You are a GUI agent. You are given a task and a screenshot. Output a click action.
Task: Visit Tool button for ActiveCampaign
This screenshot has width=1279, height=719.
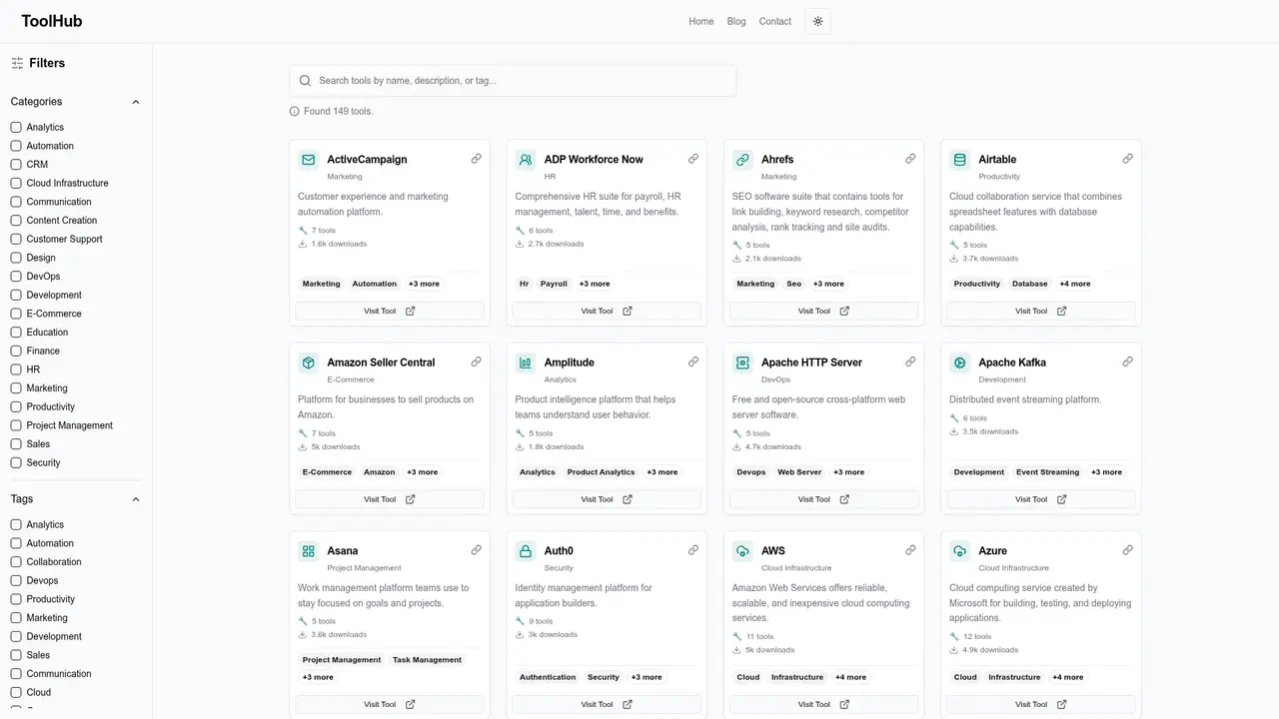[390, 312]
